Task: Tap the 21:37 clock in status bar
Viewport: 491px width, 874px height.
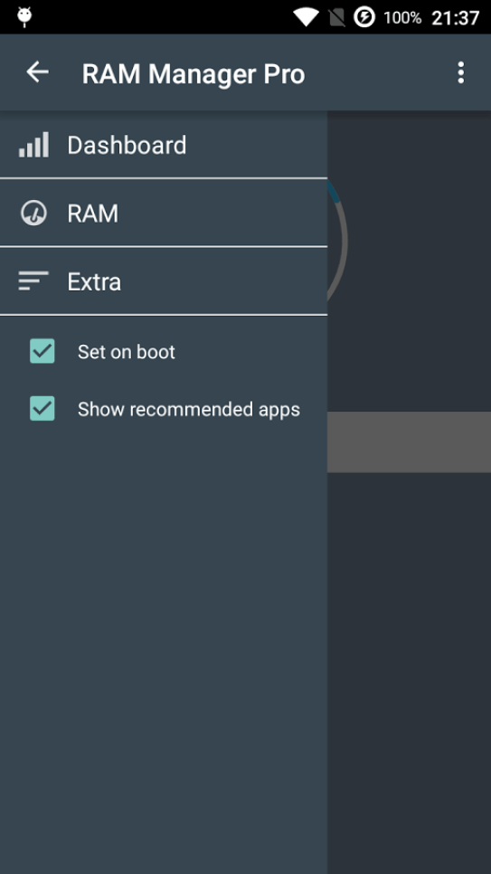Action: [x=456, y=18]
